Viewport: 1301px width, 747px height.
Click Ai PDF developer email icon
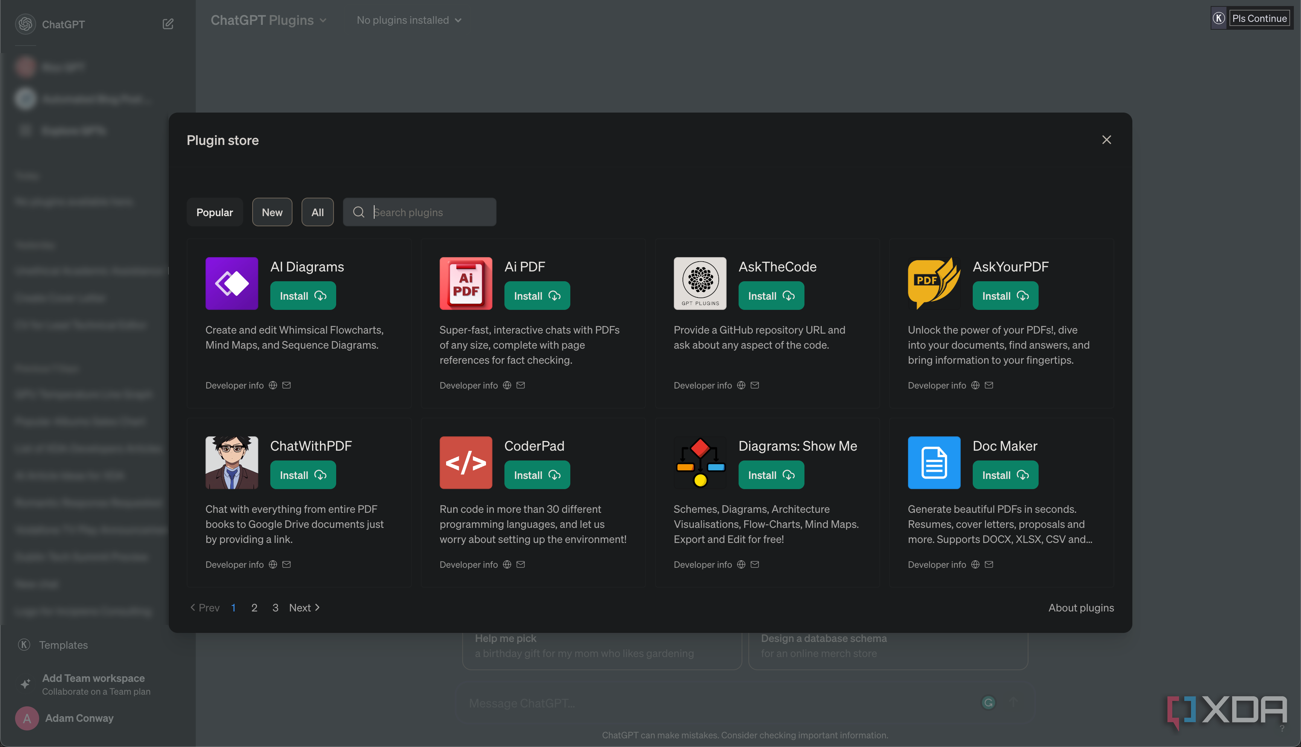[521, 385]
